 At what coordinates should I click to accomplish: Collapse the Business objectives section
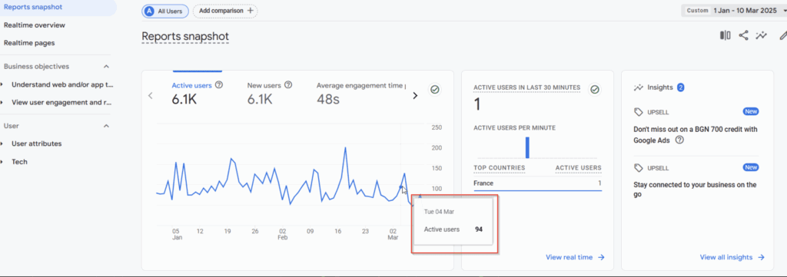(106, 67)
